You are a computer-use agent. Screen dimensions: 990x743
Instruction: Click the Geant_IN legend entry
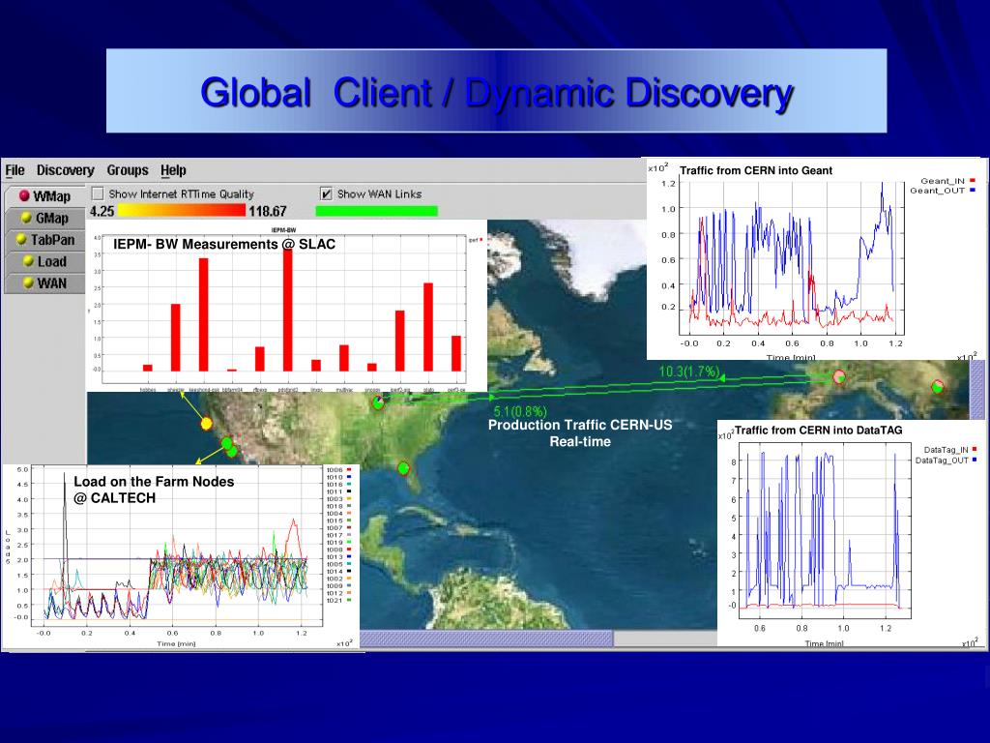click(x=947, y=181)
